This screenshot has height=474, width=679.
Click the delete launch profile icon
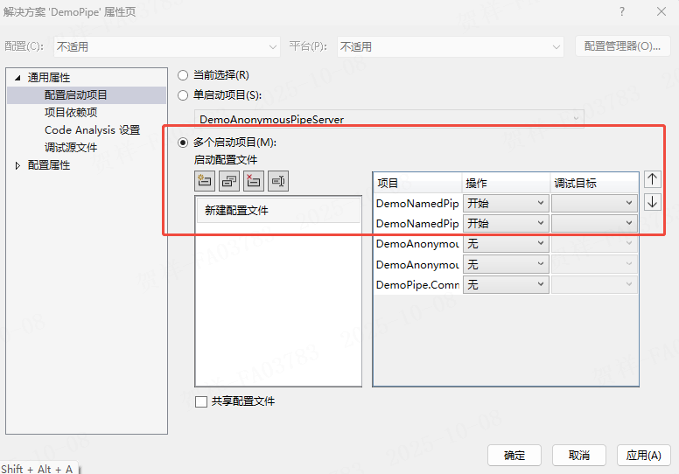coord(254,181)
